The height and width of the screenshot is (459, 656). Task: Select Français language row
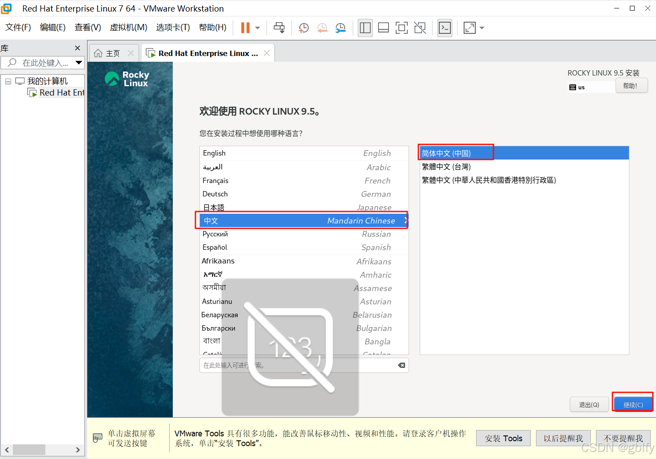pos(304,180)
